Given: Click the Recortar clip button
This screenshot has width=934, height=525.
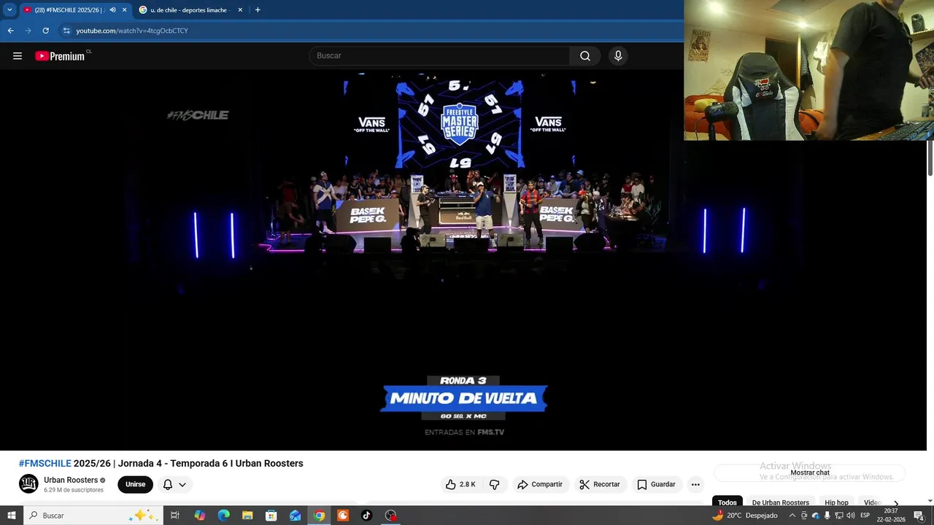Looking at the screenshot, I should coord(600,484).
